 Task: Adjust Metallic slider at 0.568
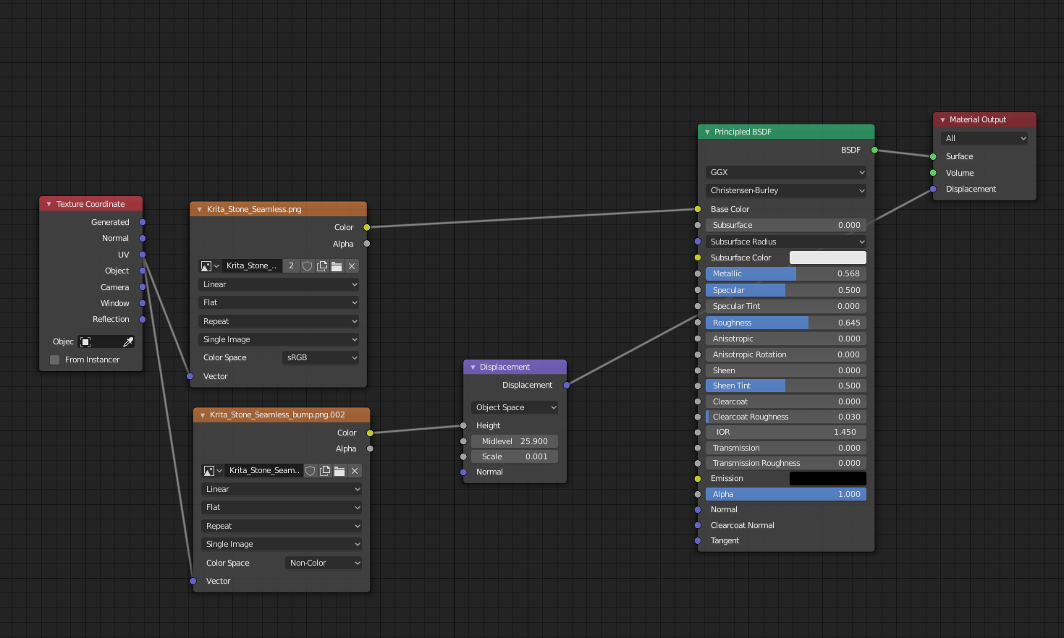coord(786,273)
